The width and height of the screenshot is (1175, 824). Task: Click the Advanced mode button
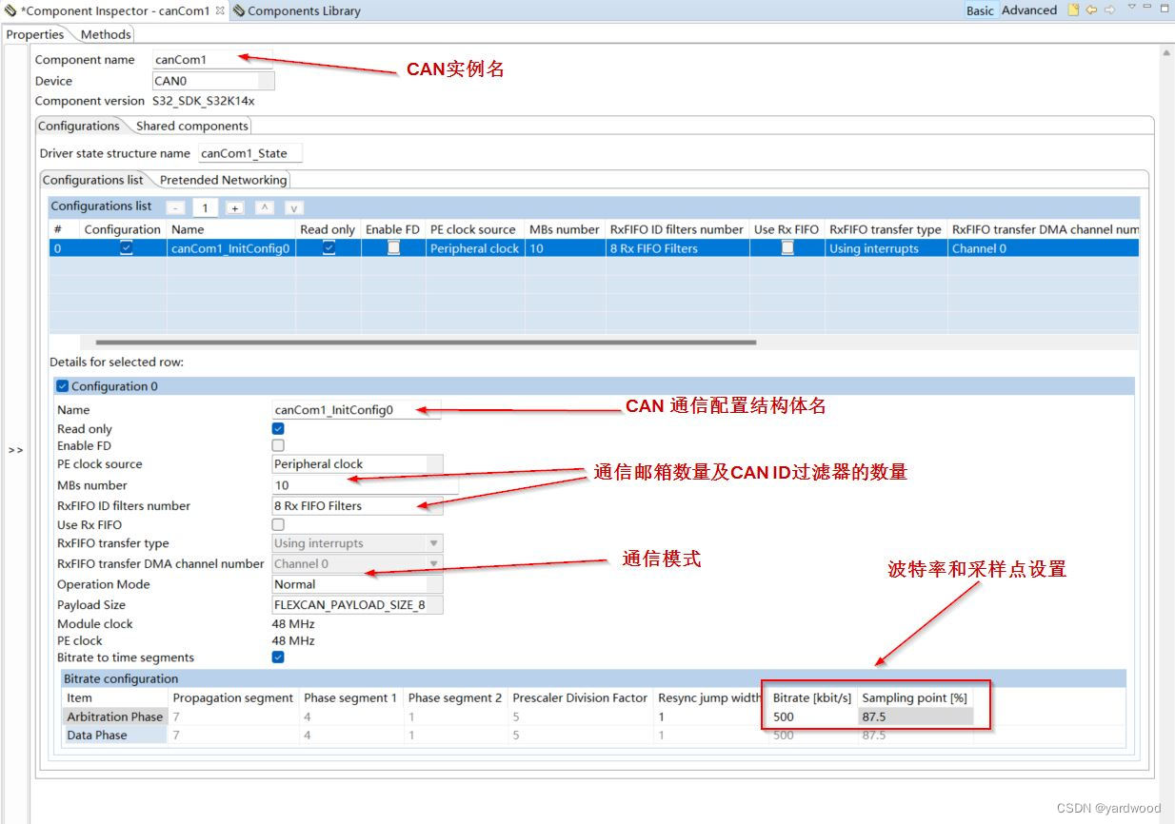click(x=1032, y=10)
